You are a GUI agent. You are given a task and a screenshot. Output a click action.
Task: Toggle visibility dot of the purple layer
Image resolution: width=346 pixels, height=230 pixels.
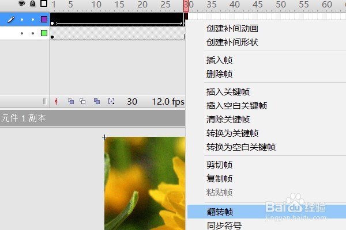22,20
